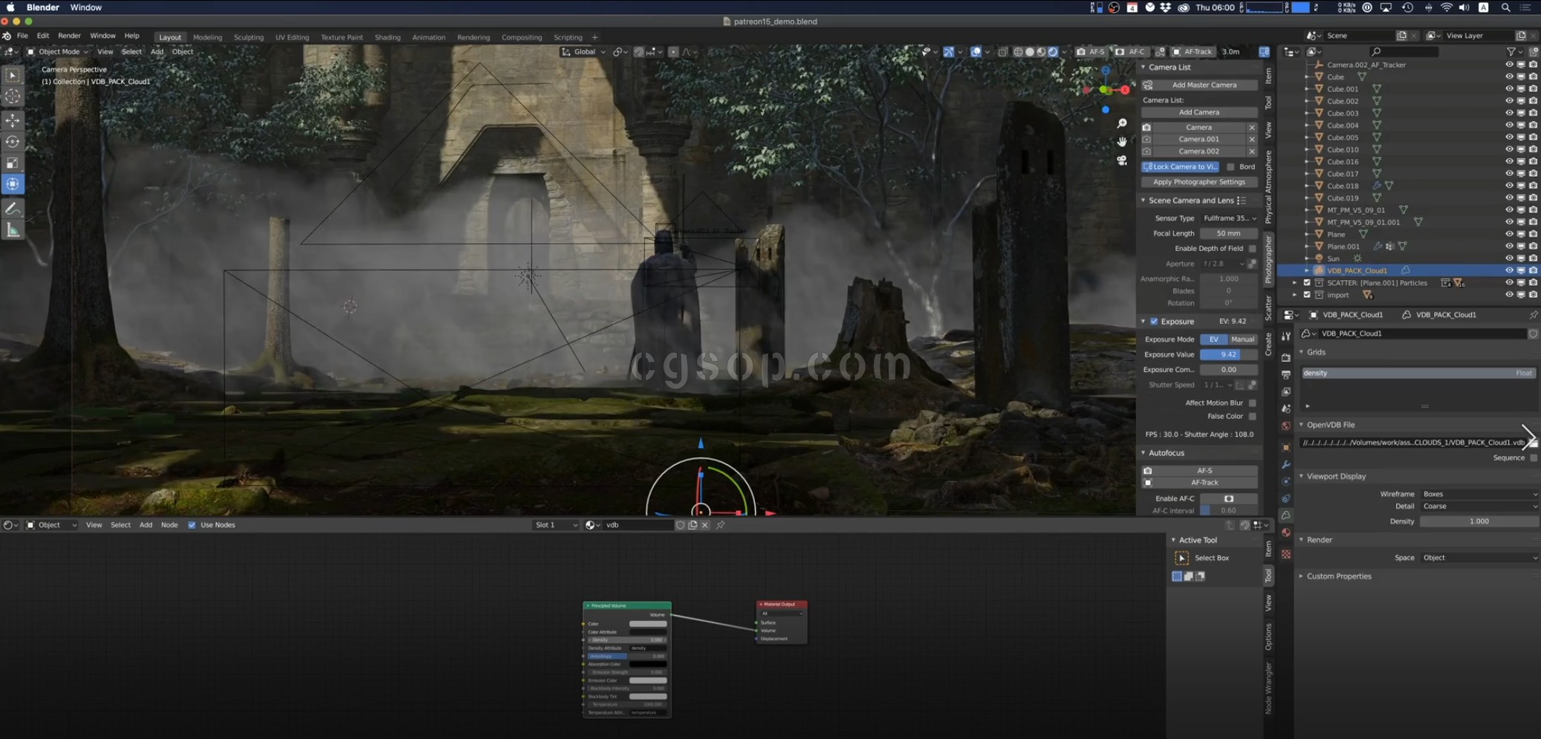
Task: Switch to the Modeling workspace tab
Action: (x=207, y=37)
